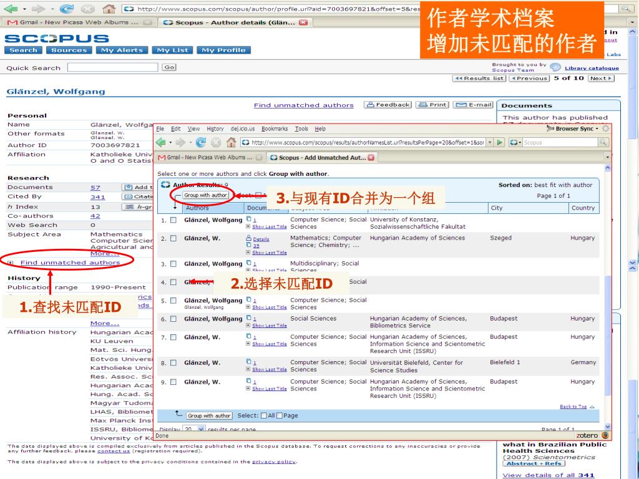
Task: Click the Back to Top link
Action: [x=573, y=407]
